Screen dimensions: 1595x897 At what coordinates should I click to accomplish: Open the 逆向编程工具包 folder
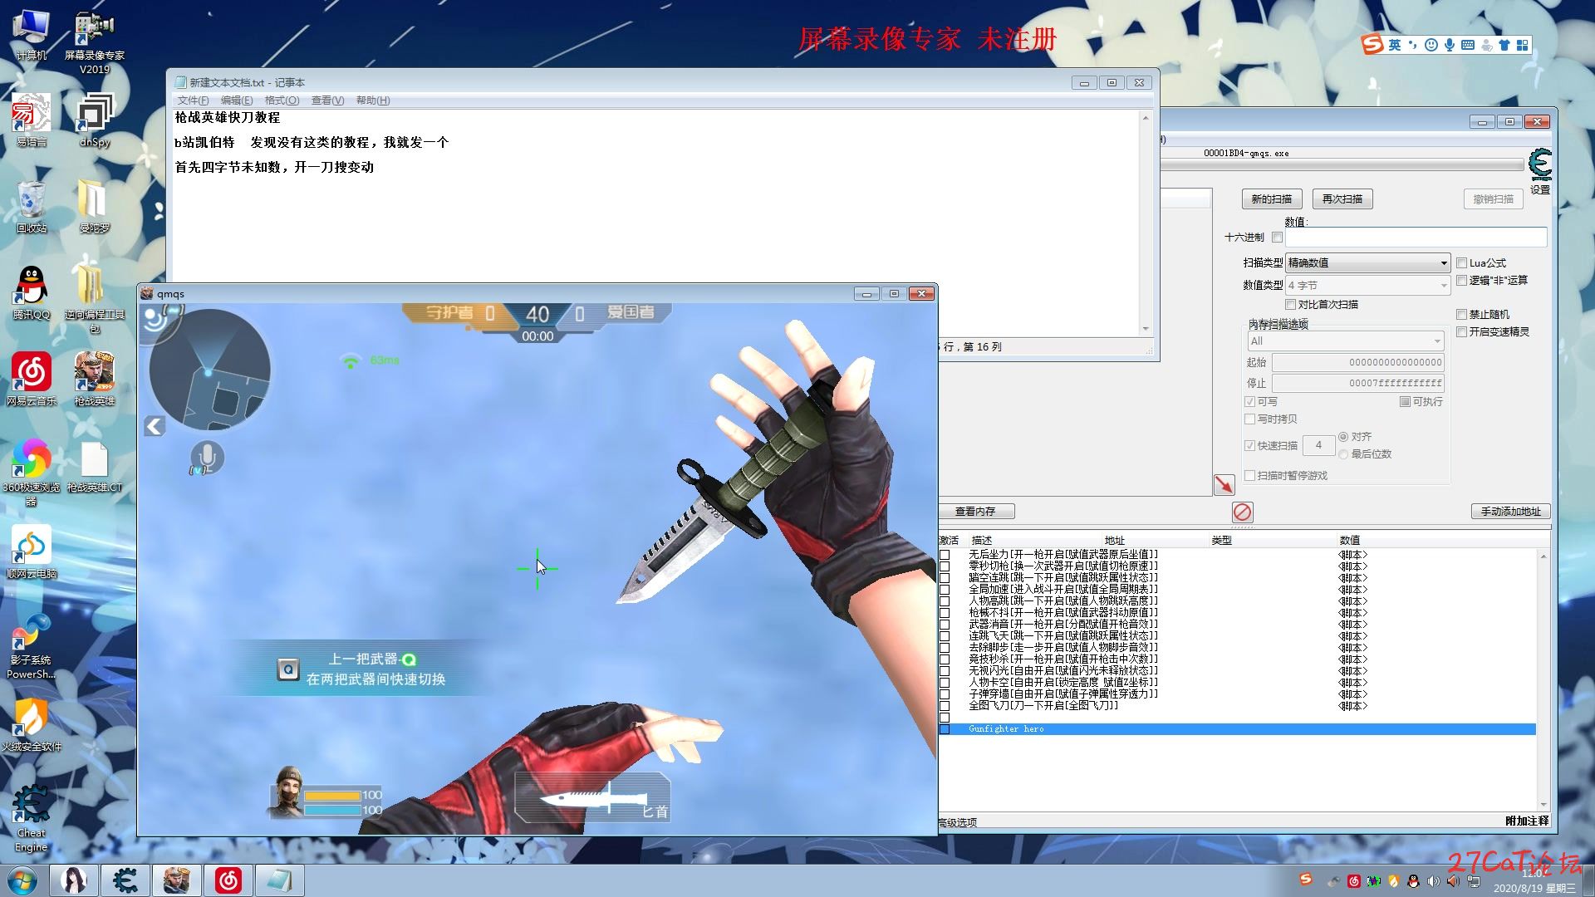click(x=94, y=297)
